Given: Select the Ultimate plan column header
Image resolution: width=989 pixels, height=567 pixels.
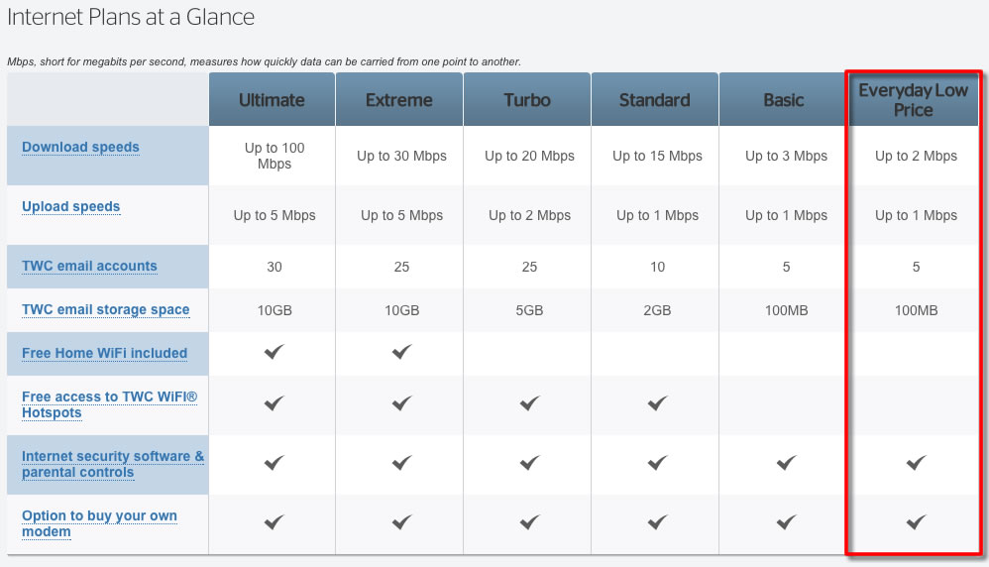Looking at the screenshot, I should point(272,100).
